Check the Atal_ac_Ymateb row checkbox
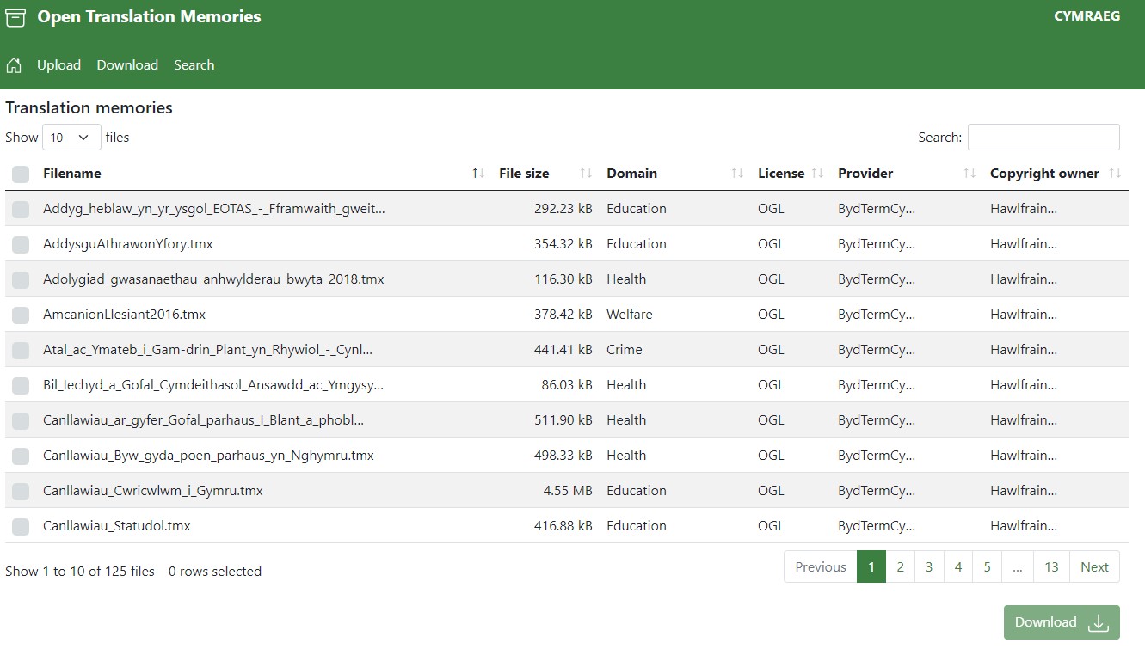Screen dimensions: 1145x655 pyautogui.click(x=21, y=351)
